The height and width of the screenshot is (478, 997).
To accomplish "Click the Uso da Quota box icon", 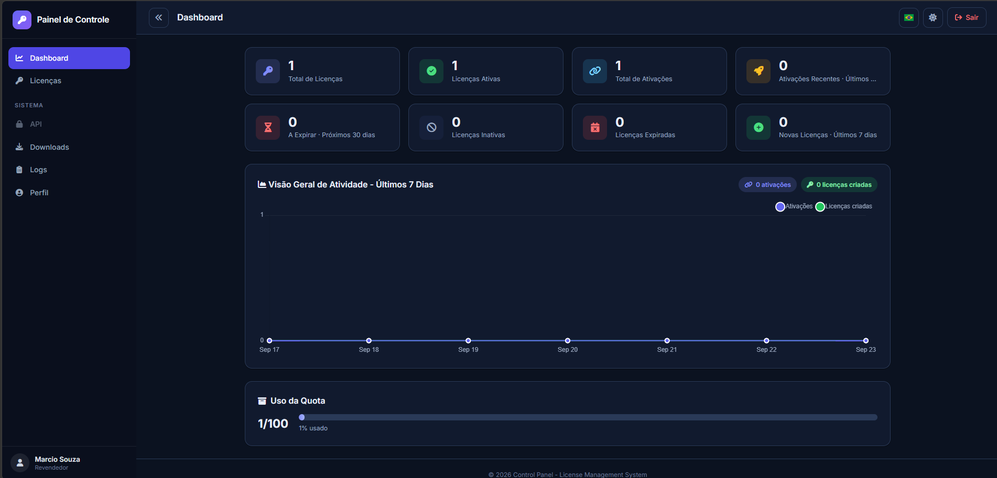I will tap(262, 401).
